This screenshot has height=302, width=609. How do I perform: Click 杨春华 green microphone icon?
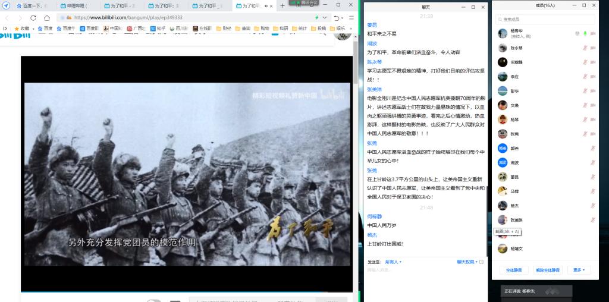click(585, 34)
